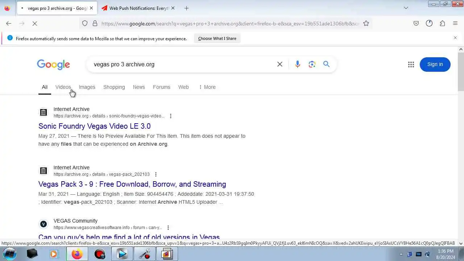Dismiss the Firefox data notification bar

(x=455, y=38)
